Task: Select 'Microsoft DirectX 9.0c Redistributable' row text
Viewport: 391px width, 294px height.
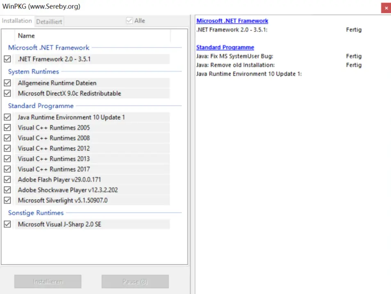Action: tap(69, 93)
